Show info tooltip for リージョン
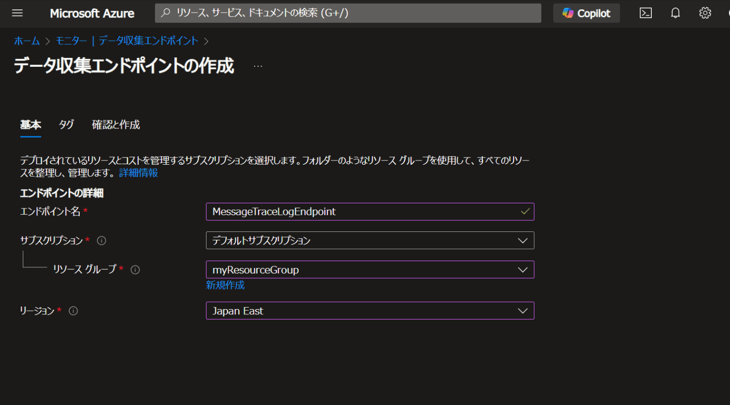Image resolution: width=730 pixels, height=405 pixels. click(74, 311)
